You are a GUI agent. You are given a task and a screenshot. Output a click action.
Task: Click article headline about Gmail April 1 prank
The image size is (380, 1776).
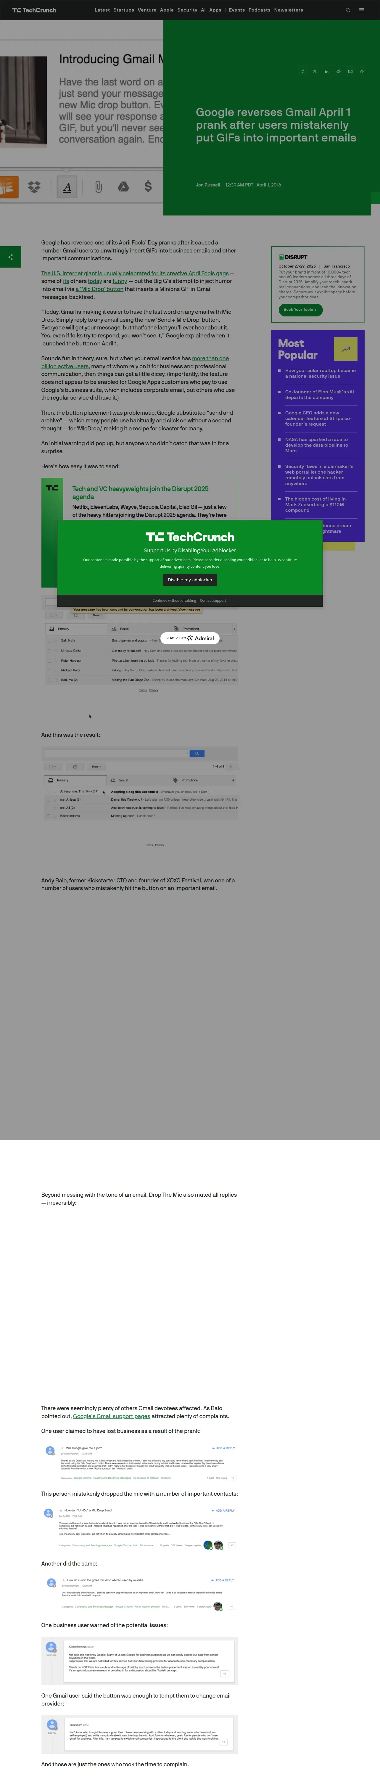pyautogui.click(x=276, y=125)
